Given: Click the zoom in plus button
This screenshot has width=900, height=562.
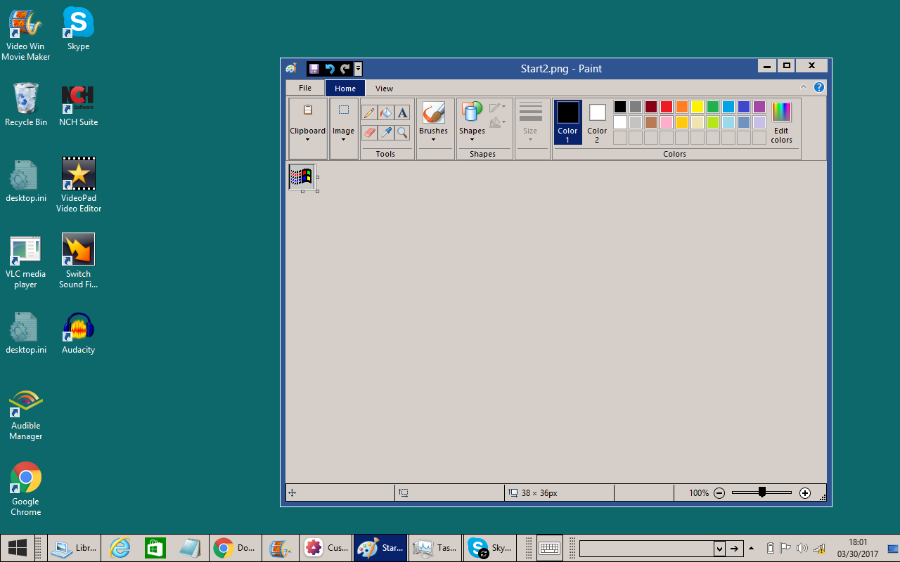Looking at the screenshot, I should (x=805, y=493).
